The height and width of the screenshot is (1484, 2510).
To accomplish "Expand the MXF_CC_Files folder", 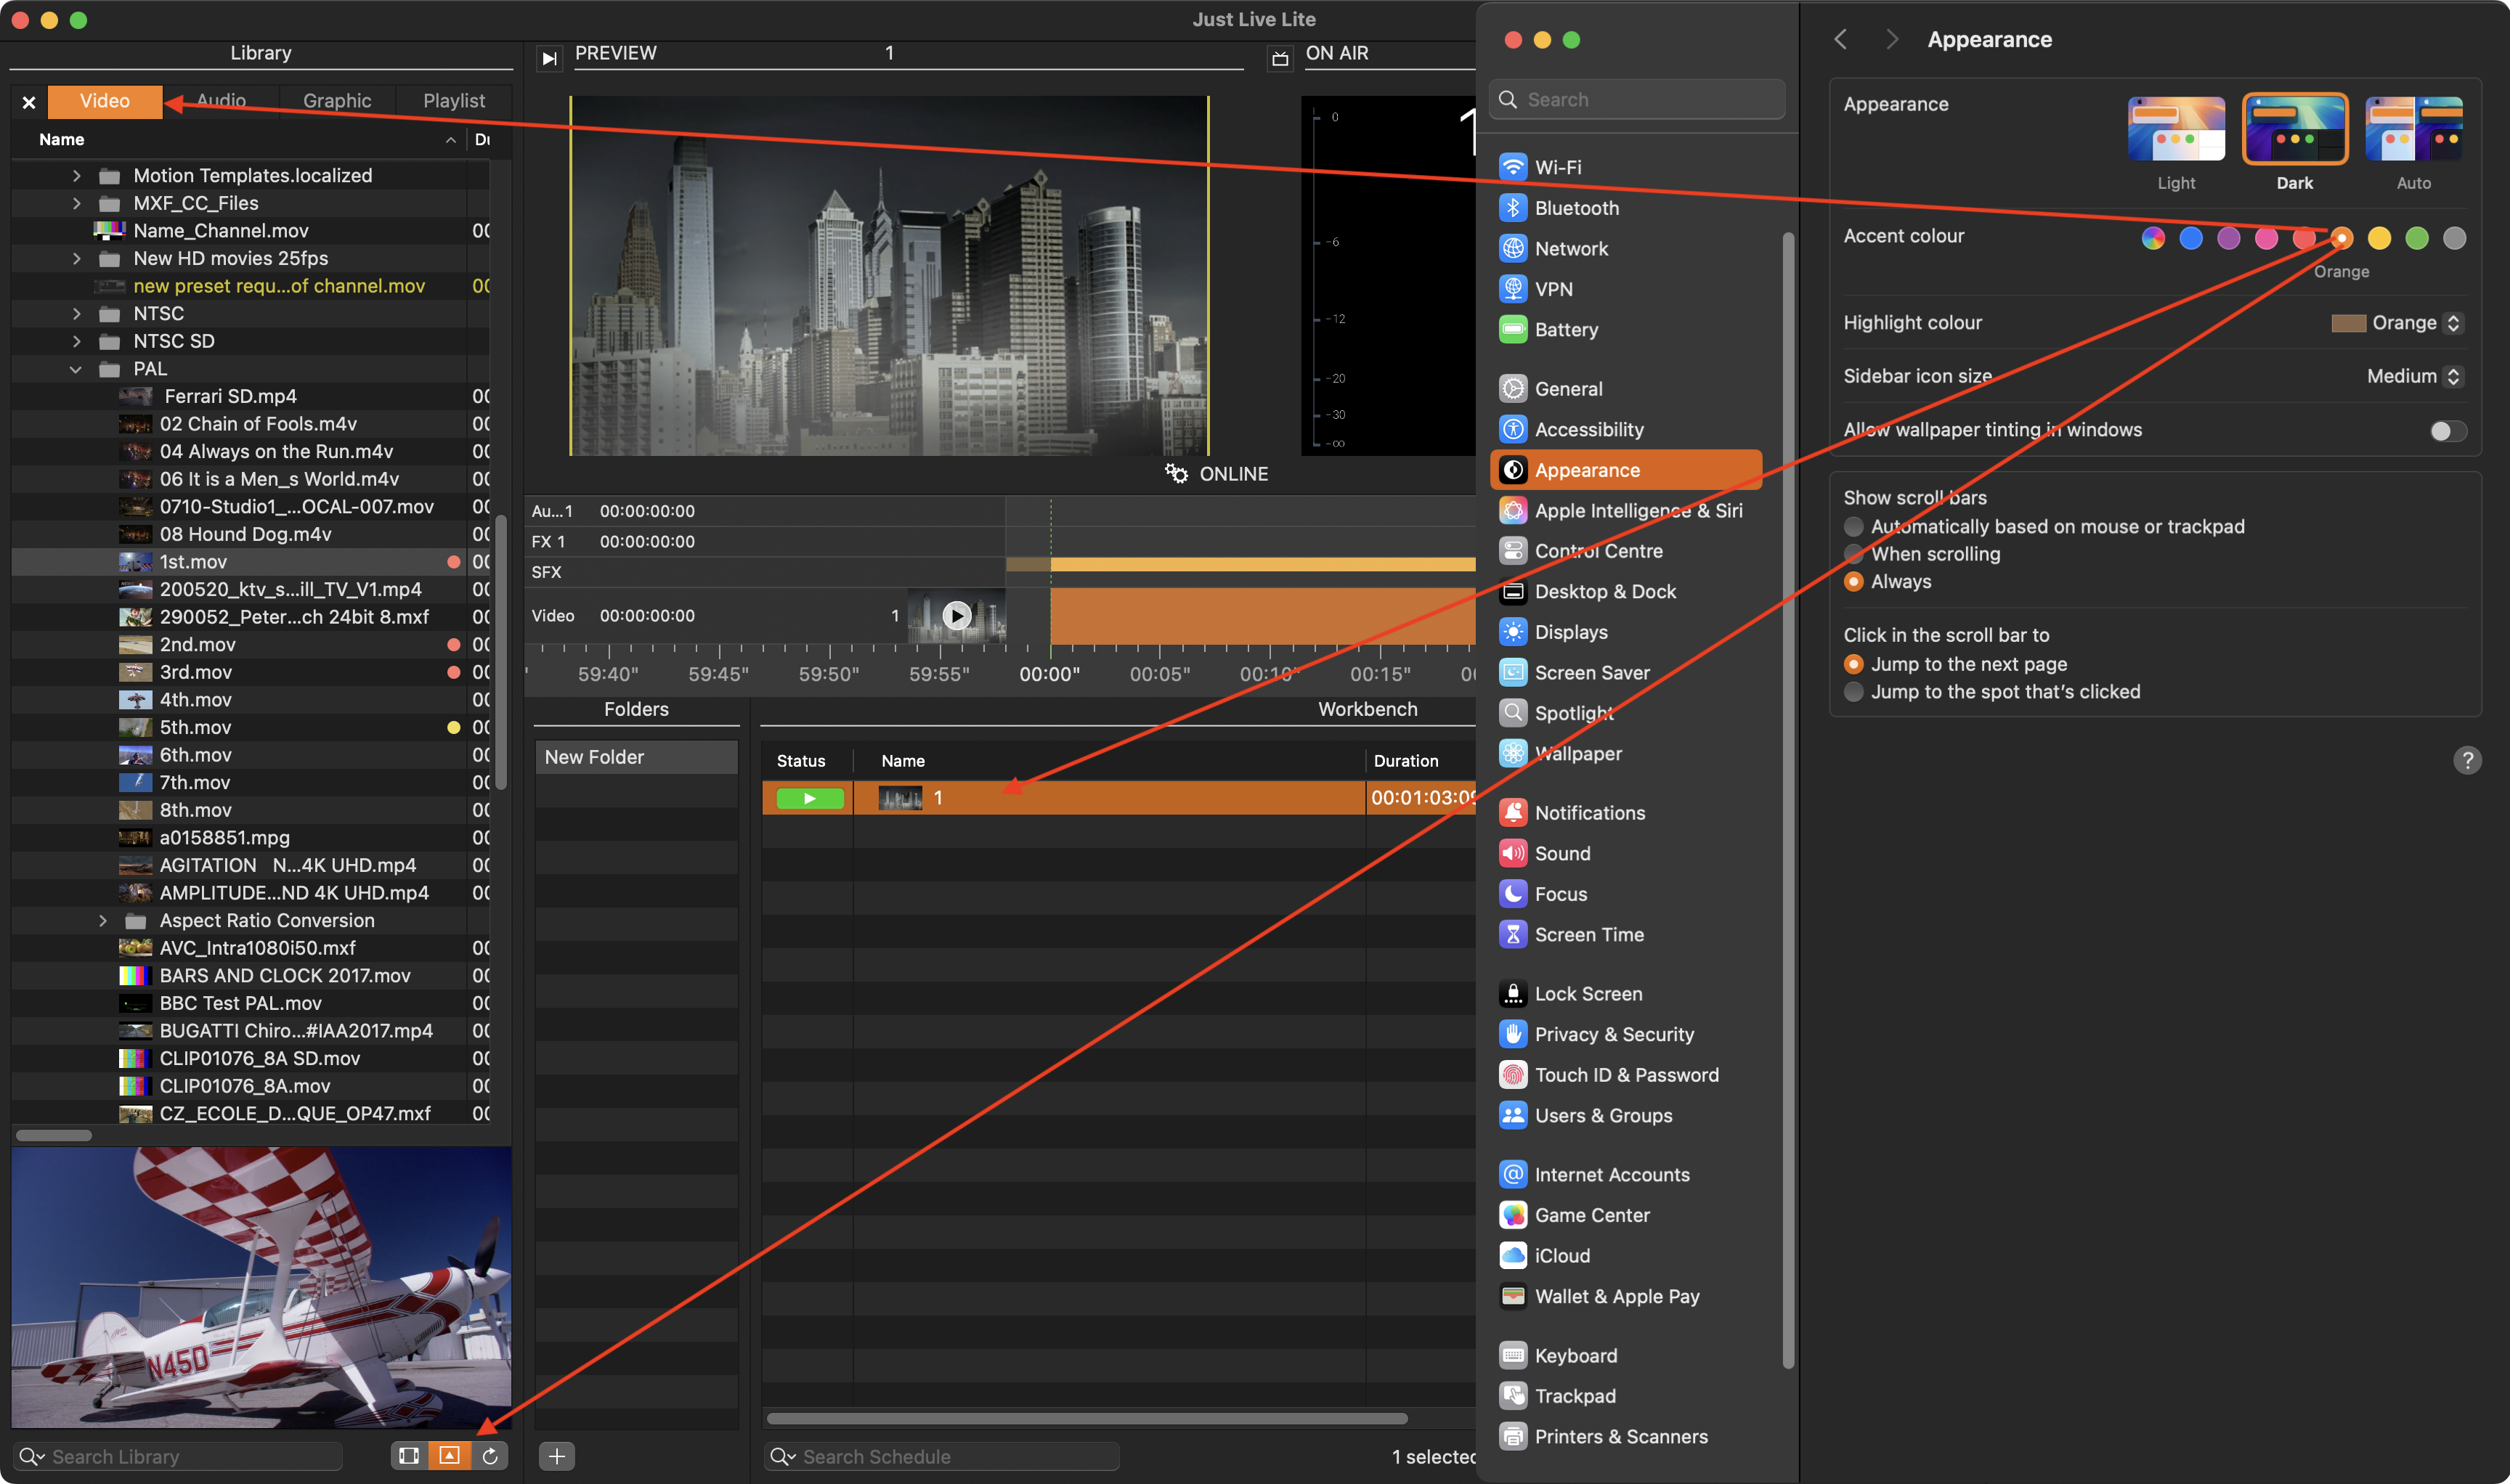I will (x=76, y=203).
